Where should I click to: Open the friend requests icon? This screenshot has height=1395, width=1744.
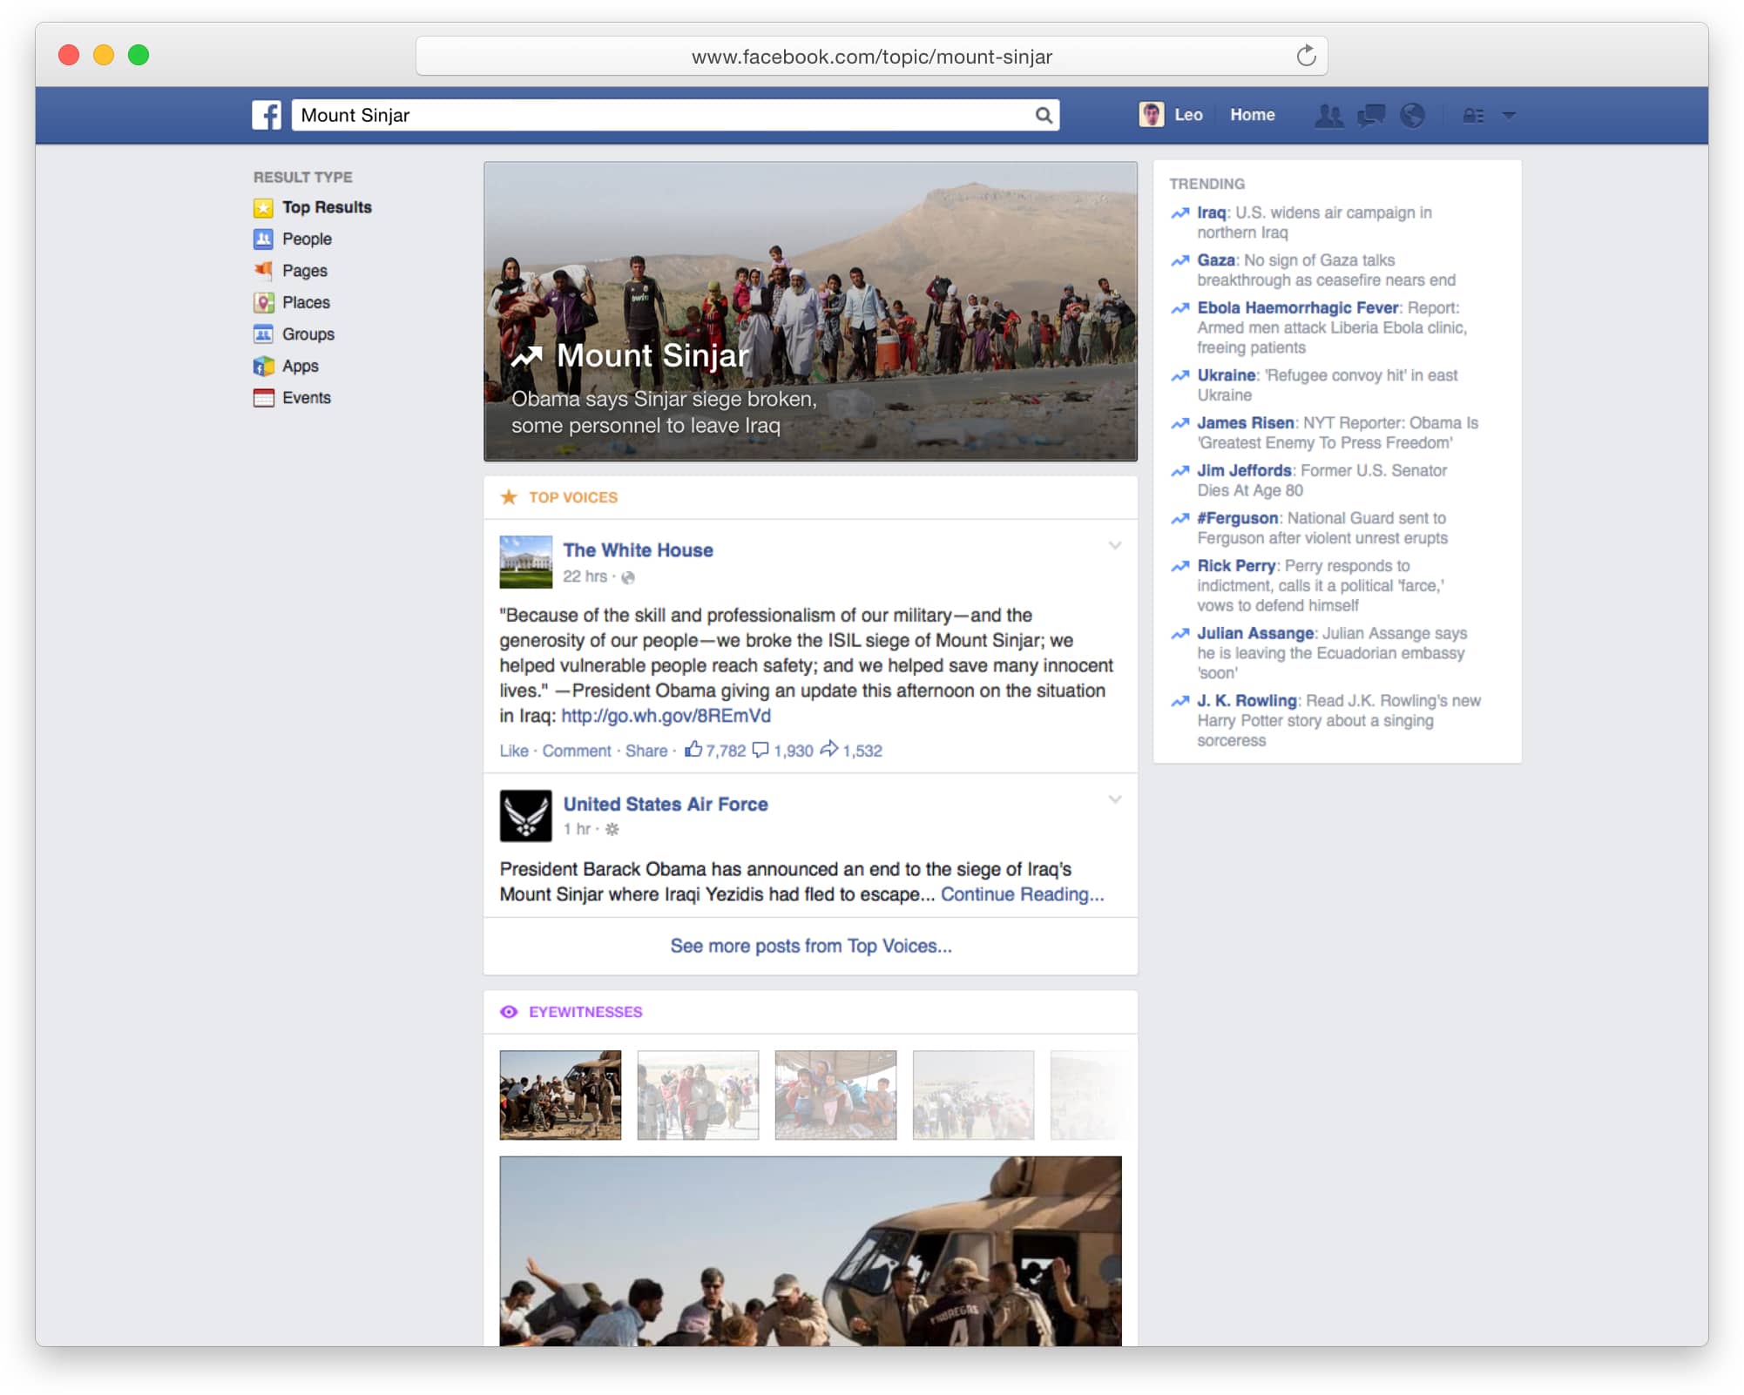pos(1328,115)
